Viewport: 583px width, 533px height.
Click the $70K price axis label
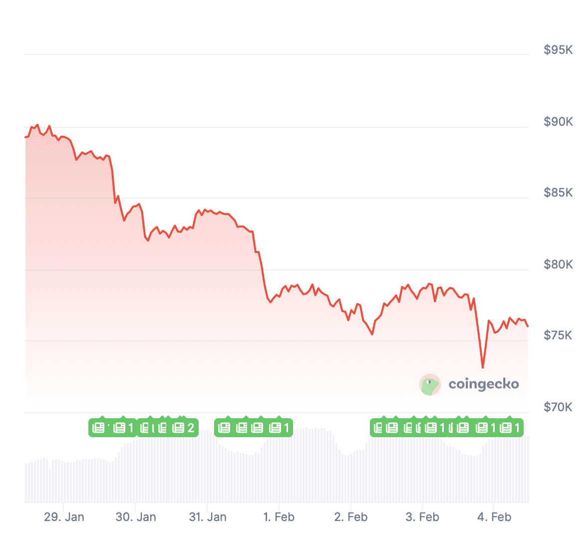pos(558,407)
